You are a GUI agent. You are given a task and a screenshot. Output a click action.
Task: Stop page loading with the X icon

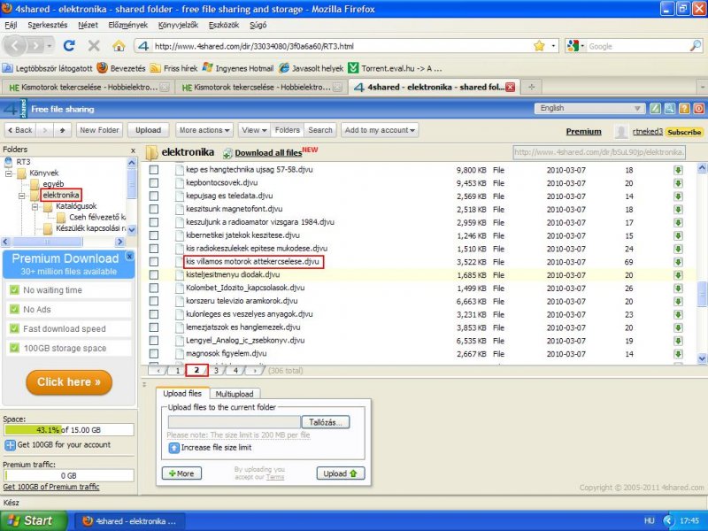tap(94, 46)
